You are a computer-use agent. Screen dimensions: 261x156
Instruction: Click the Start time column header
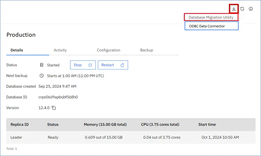tap(207, 124)
